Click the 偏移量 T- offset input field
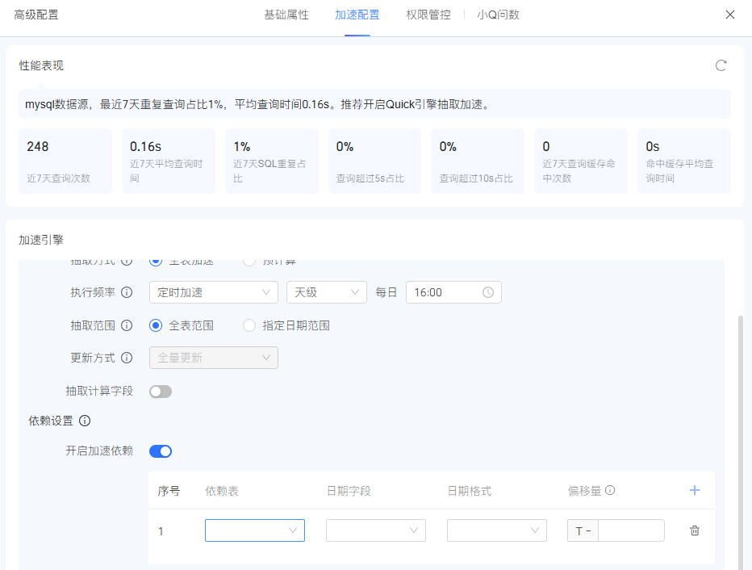Screen dimensions: 752x570 [x=630, y=530]
